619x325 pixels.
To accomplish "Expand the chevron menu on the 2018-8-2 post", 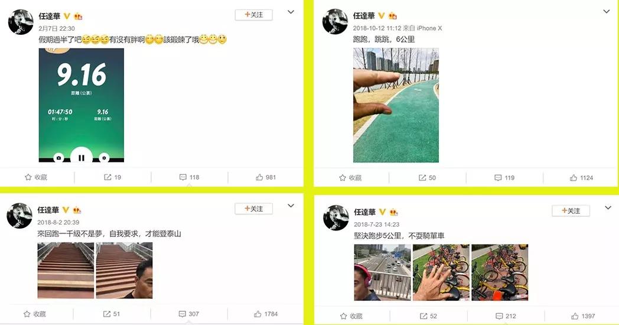I will [x=291, y=206].
